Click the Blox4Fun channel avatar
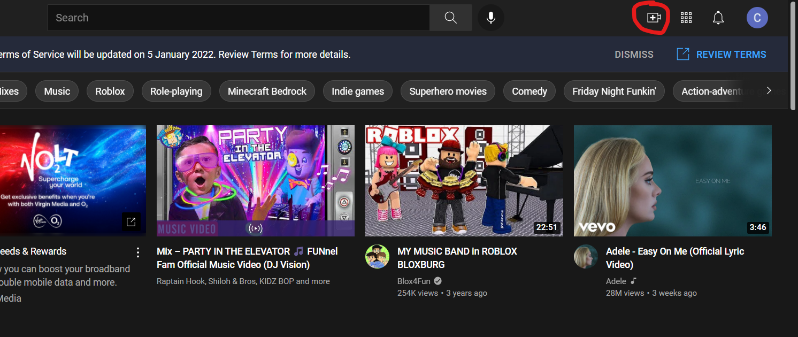 click(x=377, y=256)
